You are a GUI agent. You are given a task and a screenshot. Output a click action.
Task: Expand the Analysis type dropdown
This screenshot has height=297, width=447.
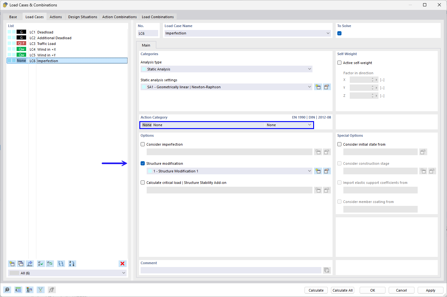pyautogui.click(x=309, y=69)
